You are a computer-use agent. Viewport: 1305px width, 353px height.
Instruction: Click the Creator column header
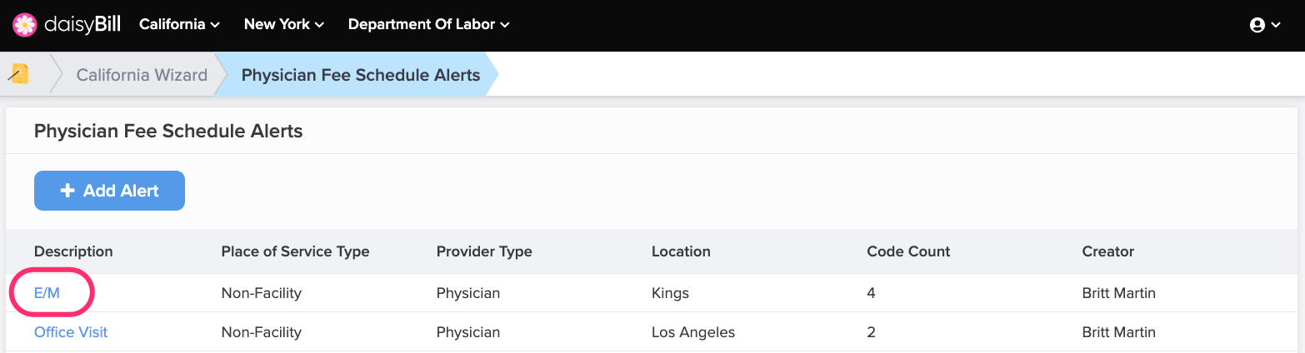pos(1108,251)
